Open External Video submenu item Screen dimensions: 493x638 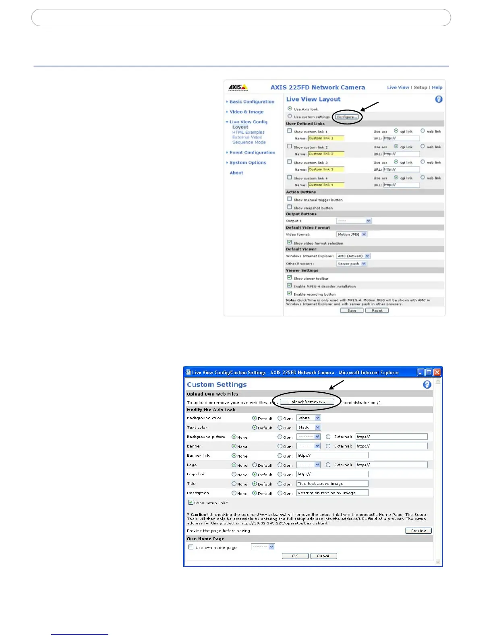click(247, 137)
